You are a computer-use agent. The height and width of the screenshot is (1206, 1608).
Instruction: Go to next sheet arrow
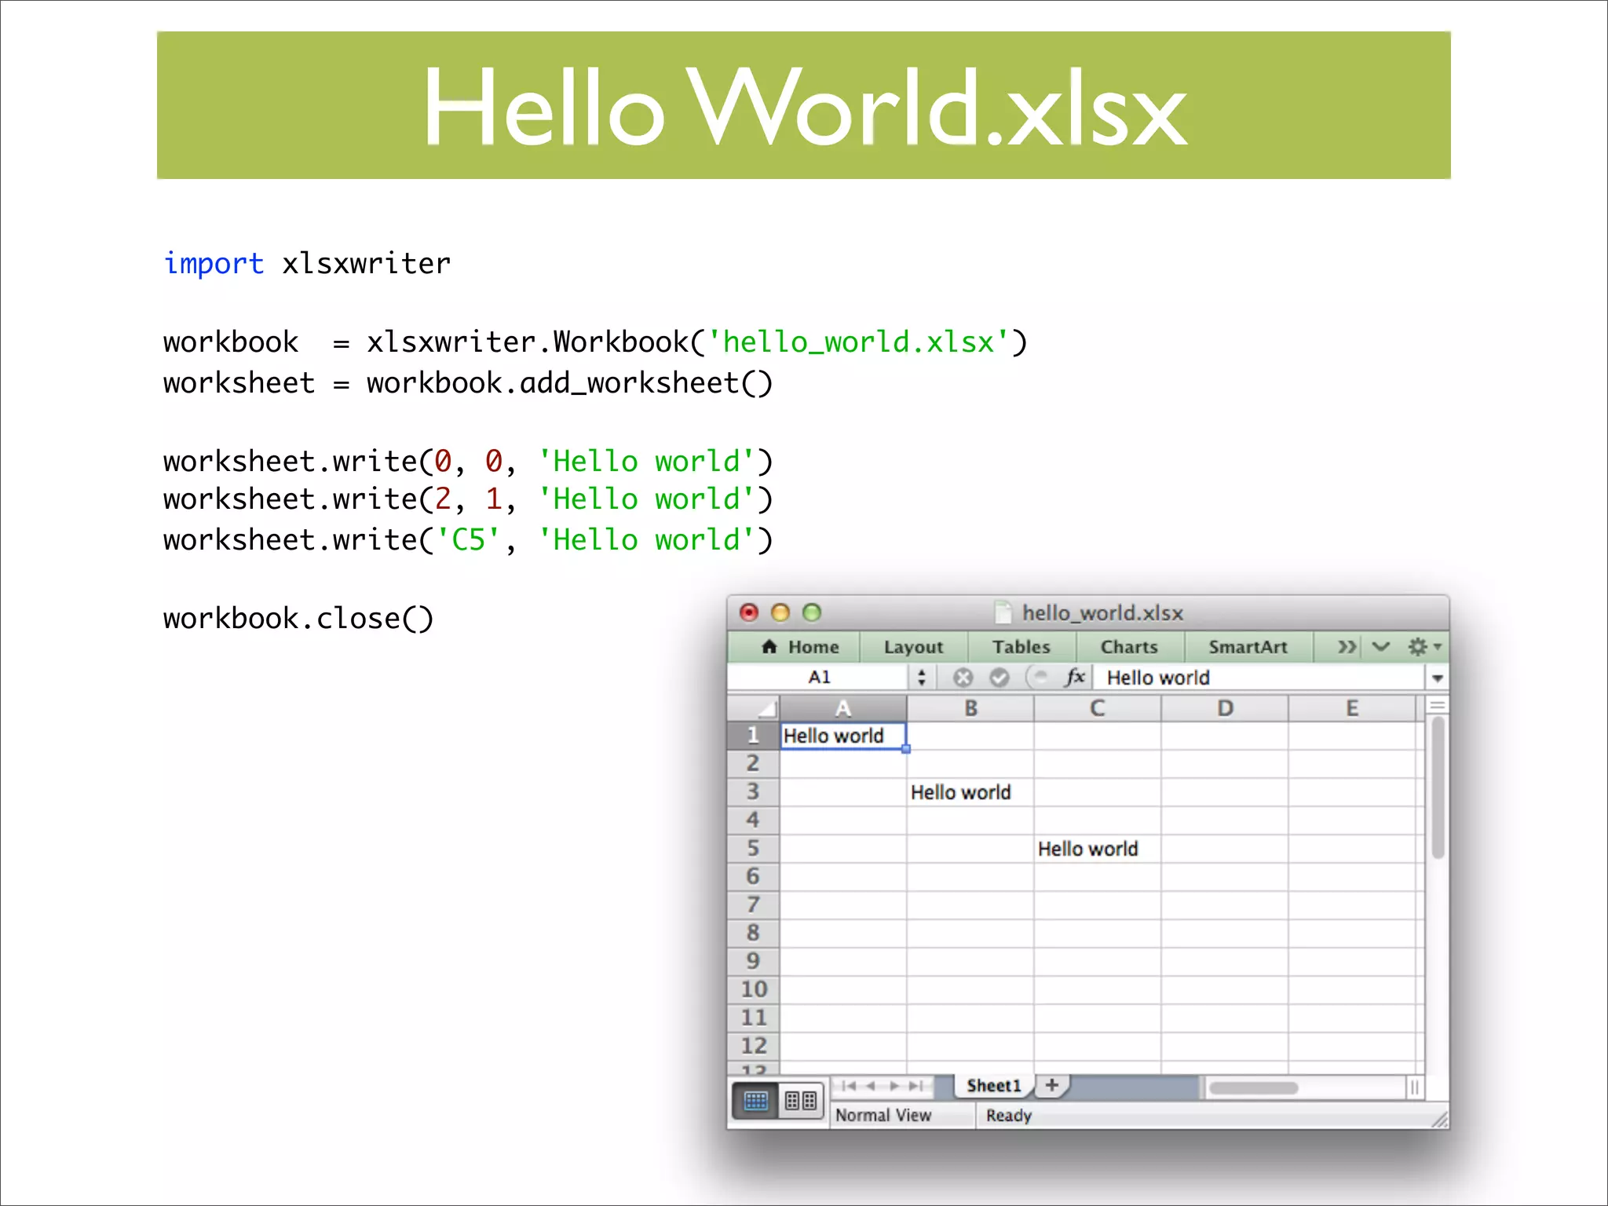click(x=894, y=1086)
